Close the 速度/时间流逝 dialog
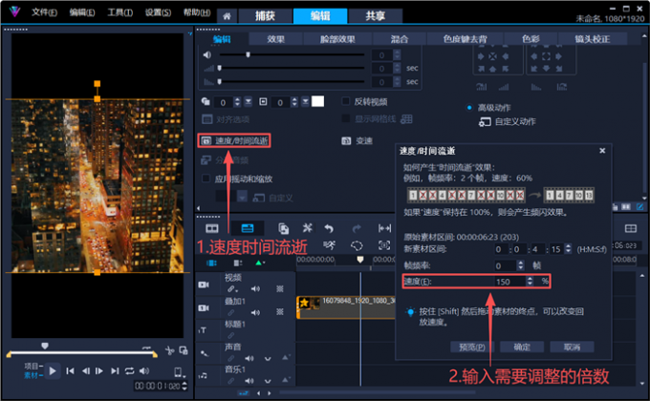 pos(602,151)
